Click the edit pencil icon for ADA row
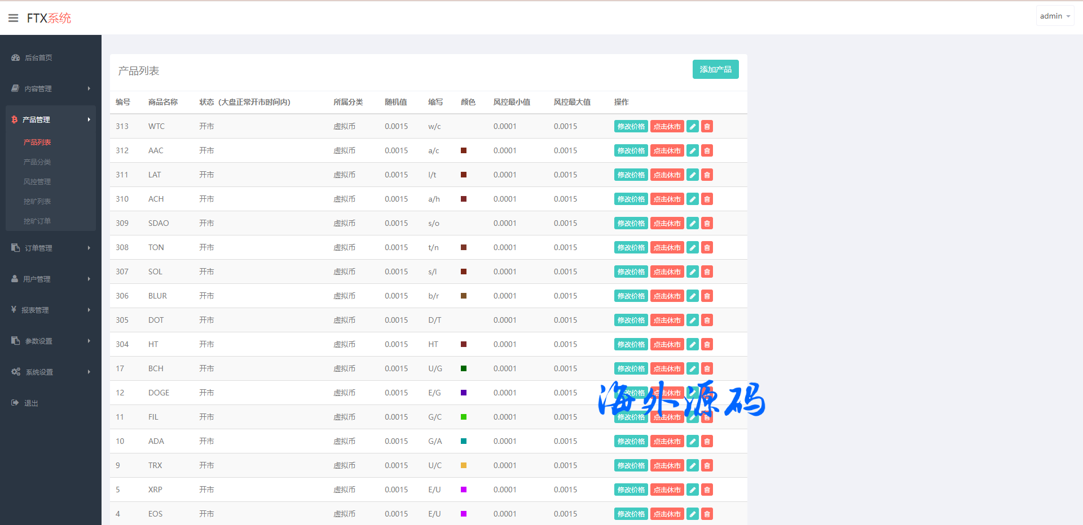The height and width of the screenshot is (525, 1083). coord(693,442)
